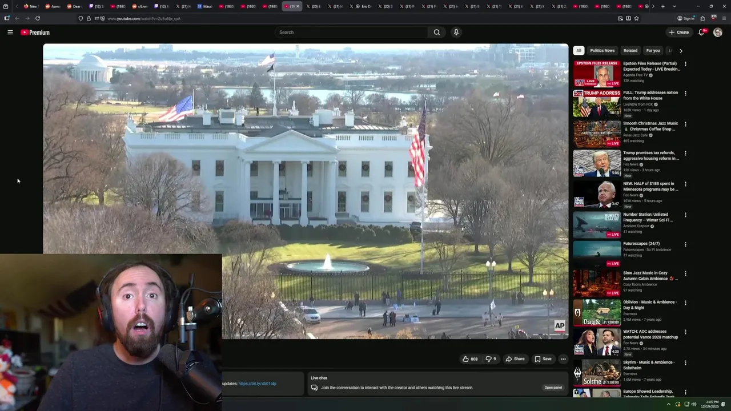Play Fox News Trump tax refunds thumbnail

(x=597, y=163)
